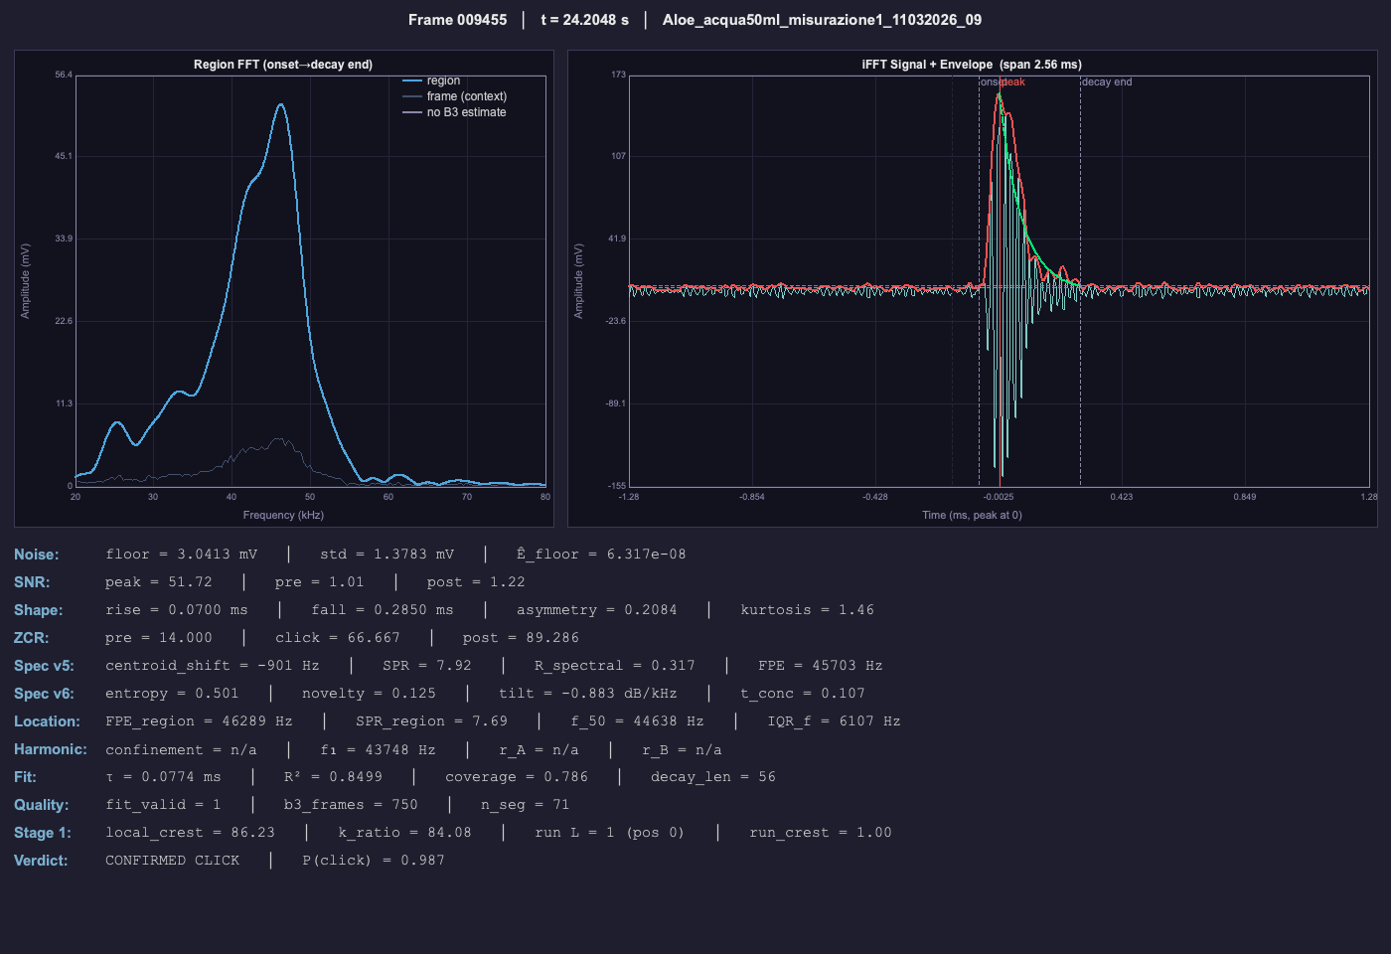The height and width of the screenshot is (954, 1391).
Task: Click the 'Time (ms, peak at 0)' axis label
Action: click(x=972, y=515)
